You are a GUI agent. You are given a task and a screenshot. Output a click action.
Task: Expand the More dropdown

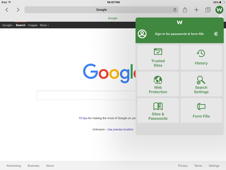point(45,25)
